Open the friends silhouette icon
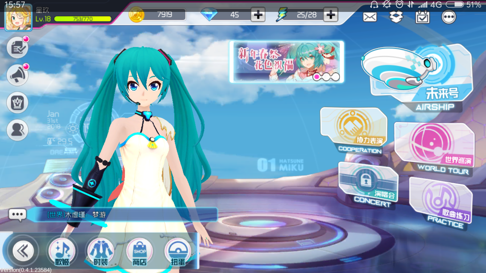The image size is (486, 273). 17,130
